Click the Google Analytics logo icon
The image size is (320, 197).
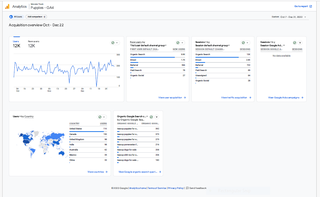[x=7, y=7]
